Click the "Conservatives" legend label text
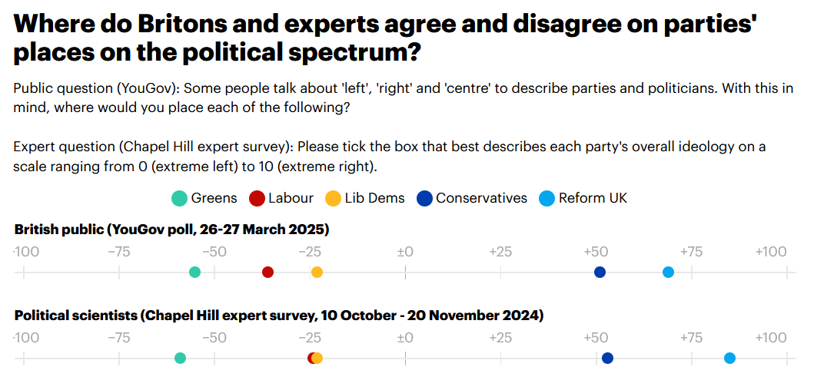814x380 pixels. click(481, 198)
